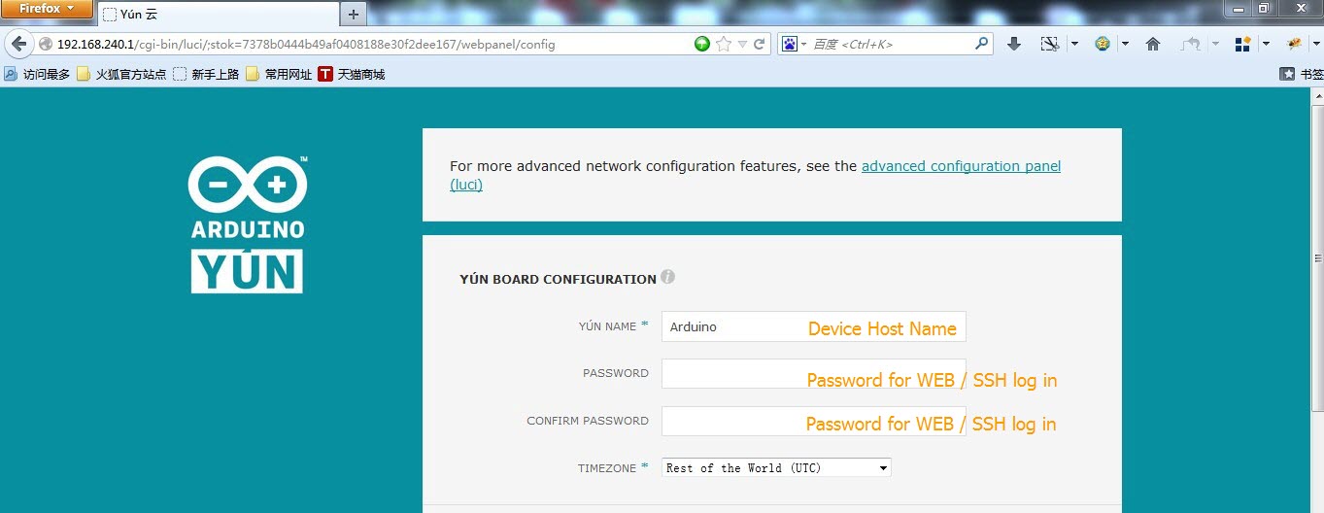Click the green circular arrow icon in address bar
The image size is (1324, 513).
coord(701,44)
